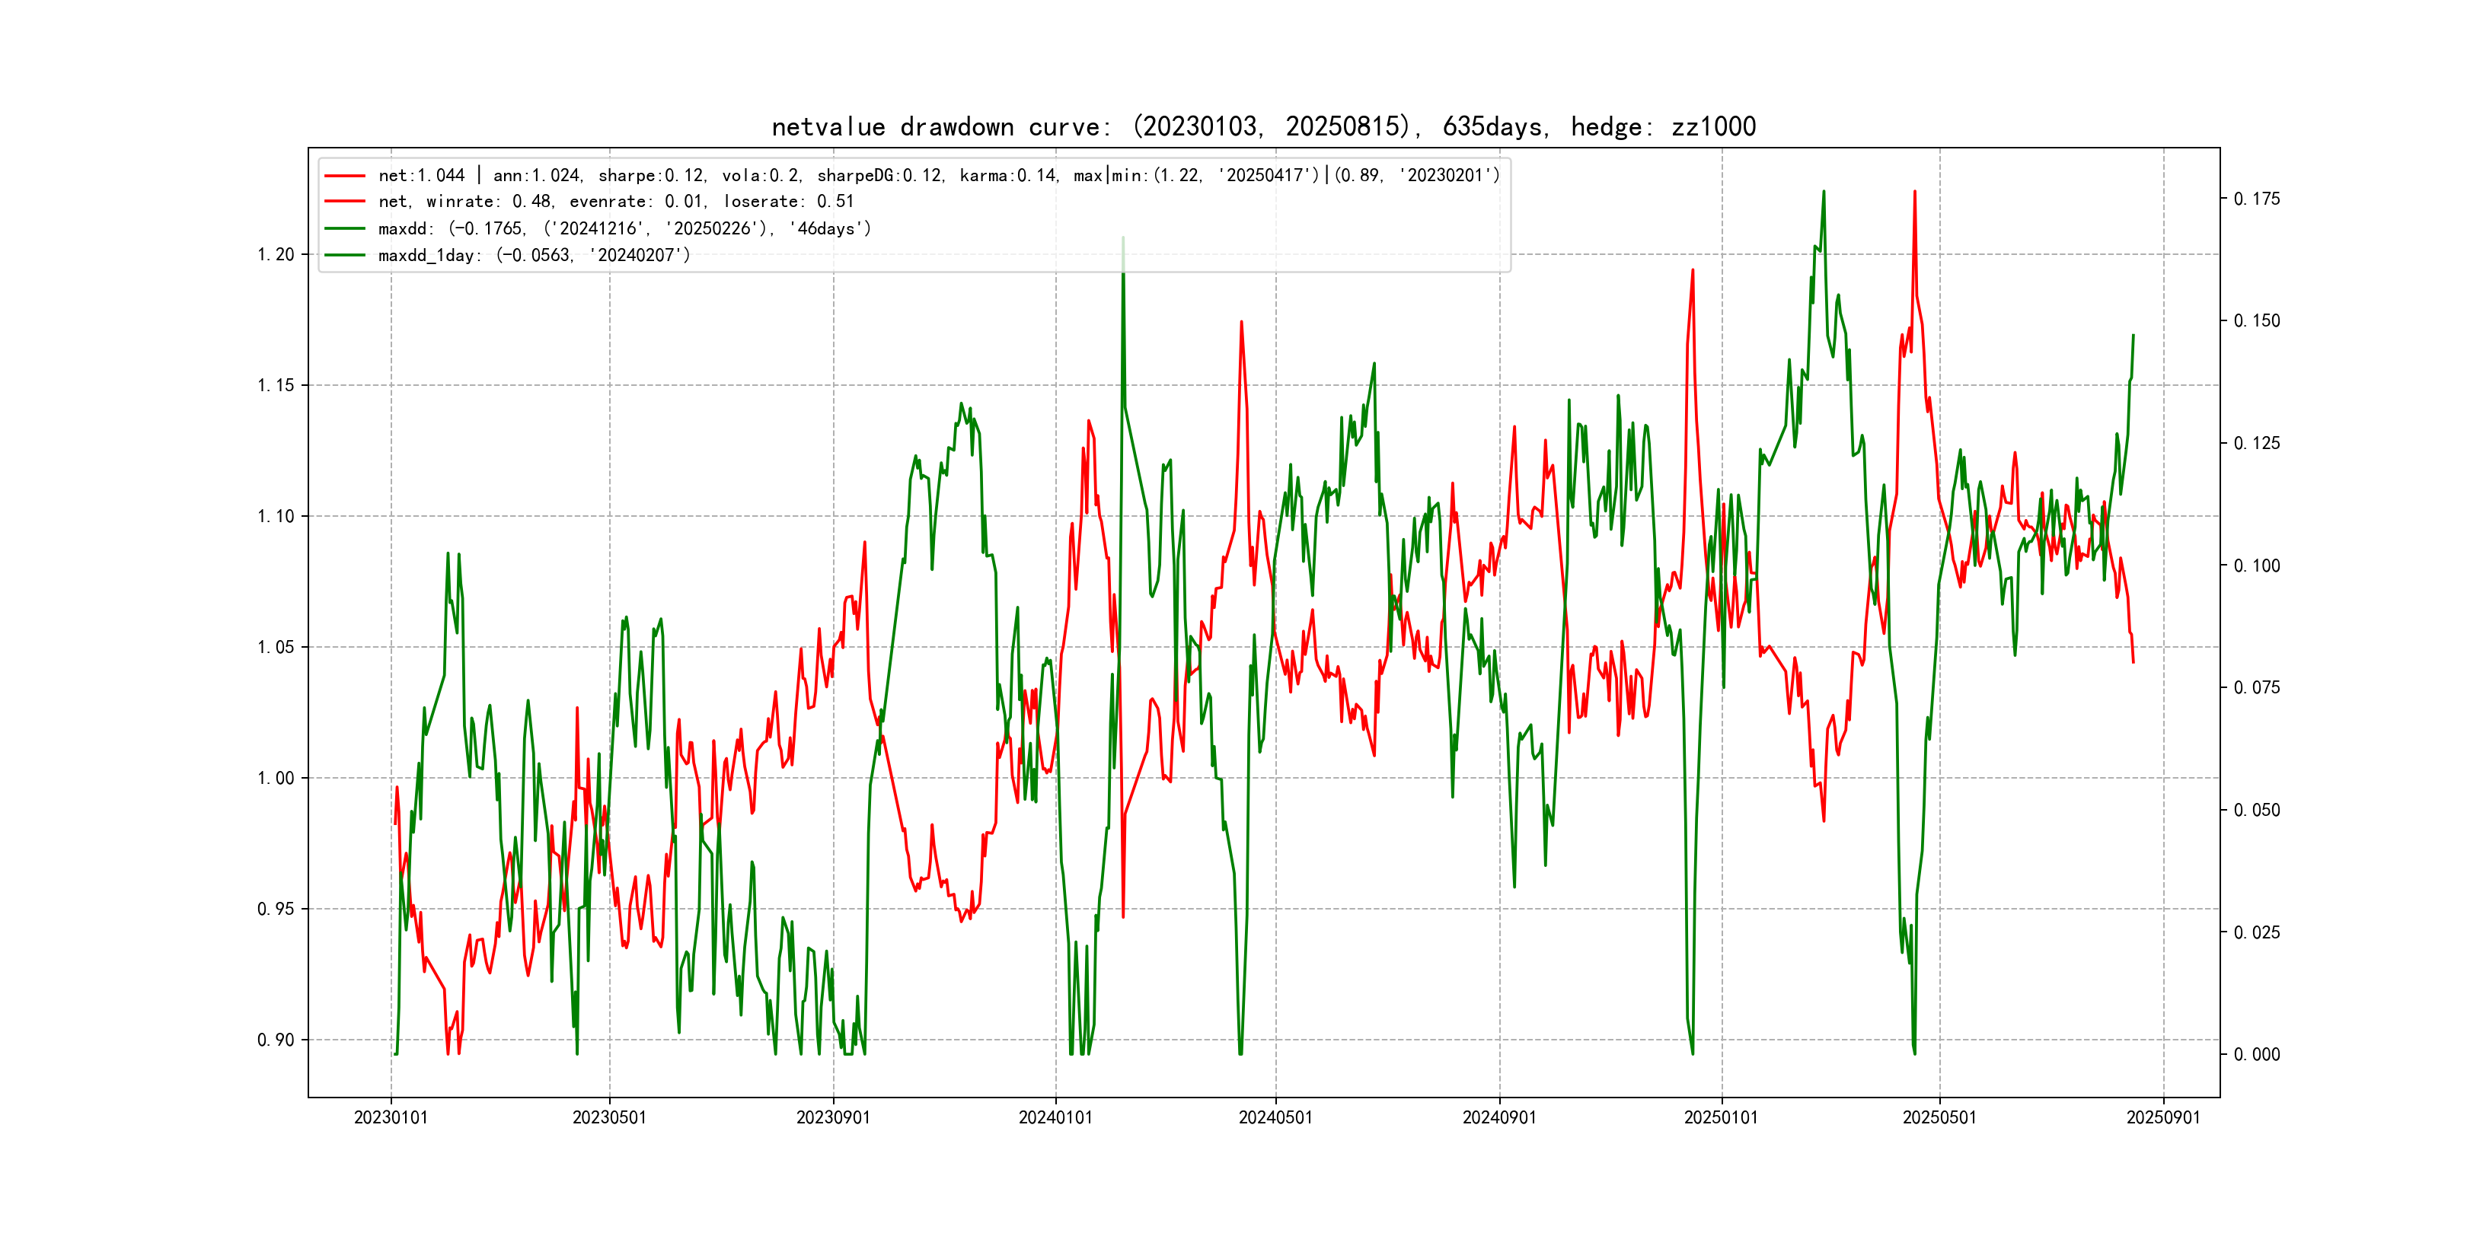
Task: Click the green swatch beside maxdd_1day legend entry
Action: click(x=345, y=255)
